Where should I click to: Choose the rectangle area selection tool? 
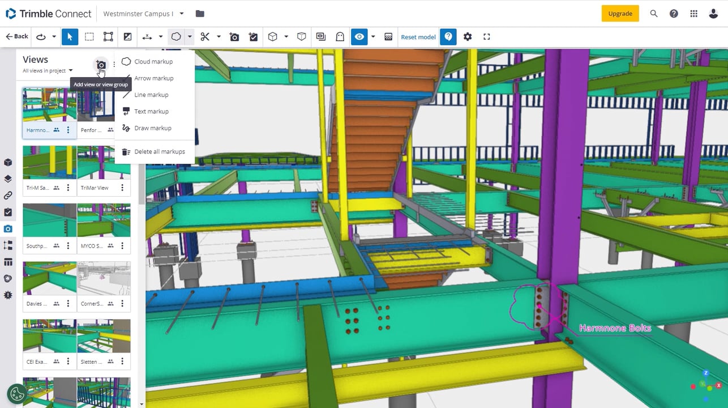(x=89, y=37)
